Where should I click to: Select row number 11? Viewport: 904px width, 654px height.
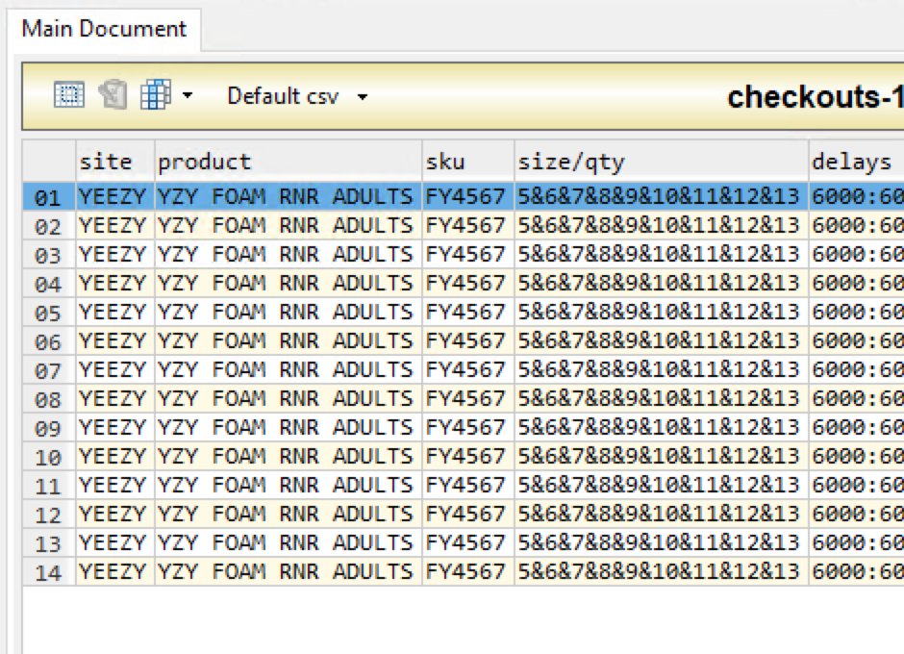[48, 485]
